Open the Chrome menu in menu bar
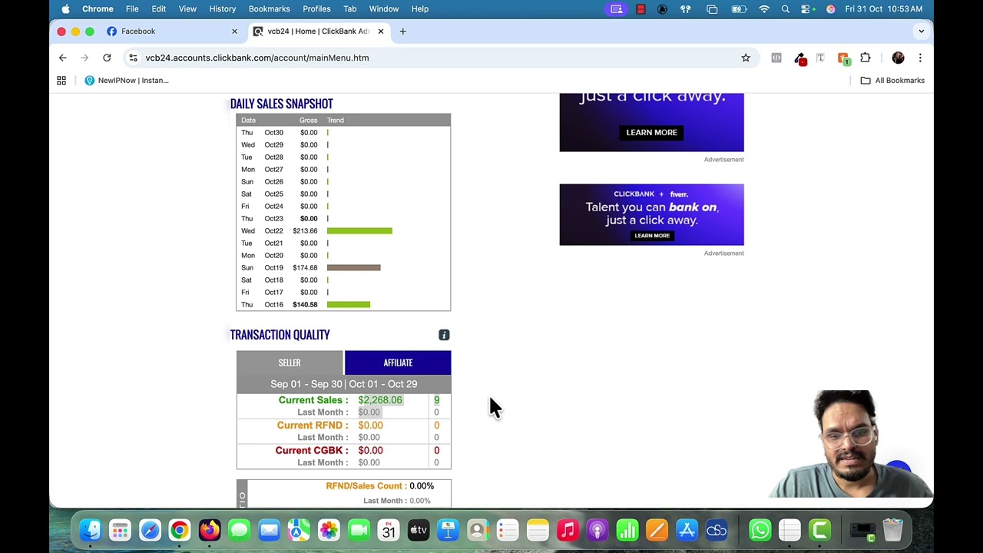The width and height of the screenshot is (983, 553). point(98,8)
